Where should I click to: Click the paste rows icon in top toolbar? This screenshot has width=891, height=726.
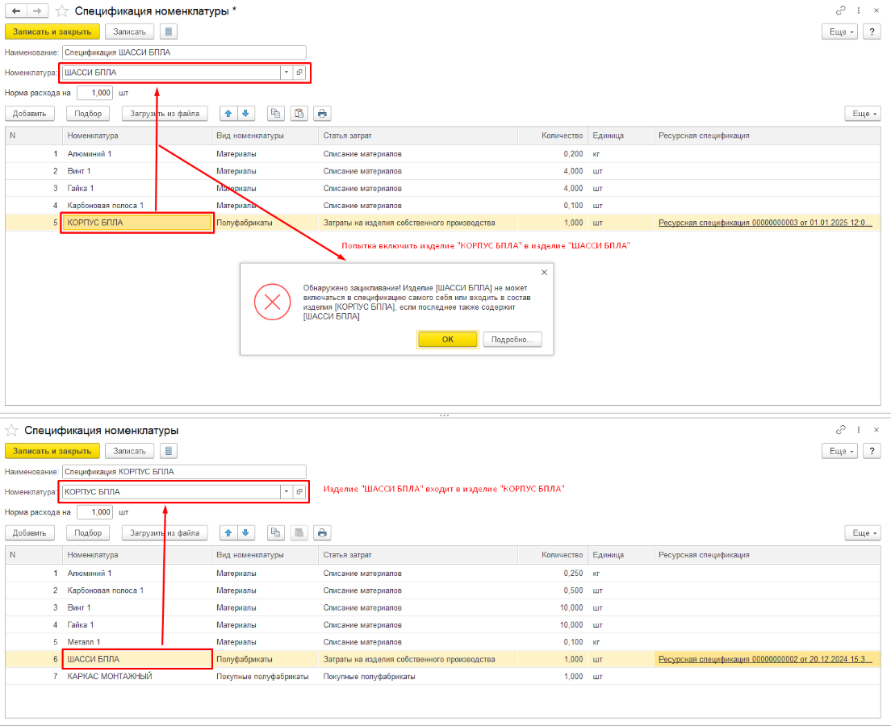[x=299, y=114]
